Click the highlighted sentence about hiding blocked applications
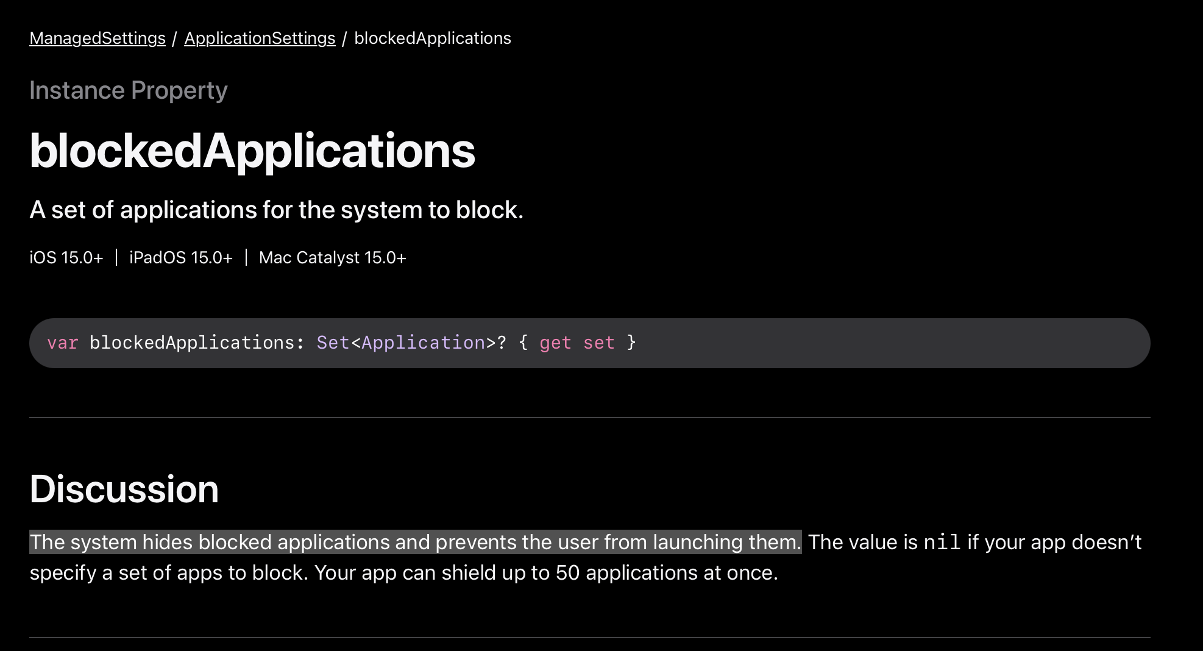This screenshot has width=1203, height=651. (414, 542)
